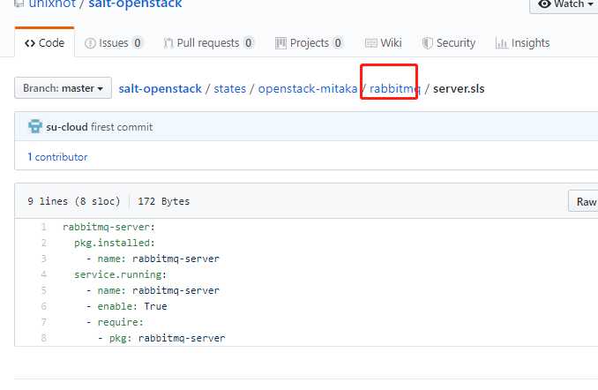
Task: Select line number 8
Action: (x=44, y=338)
